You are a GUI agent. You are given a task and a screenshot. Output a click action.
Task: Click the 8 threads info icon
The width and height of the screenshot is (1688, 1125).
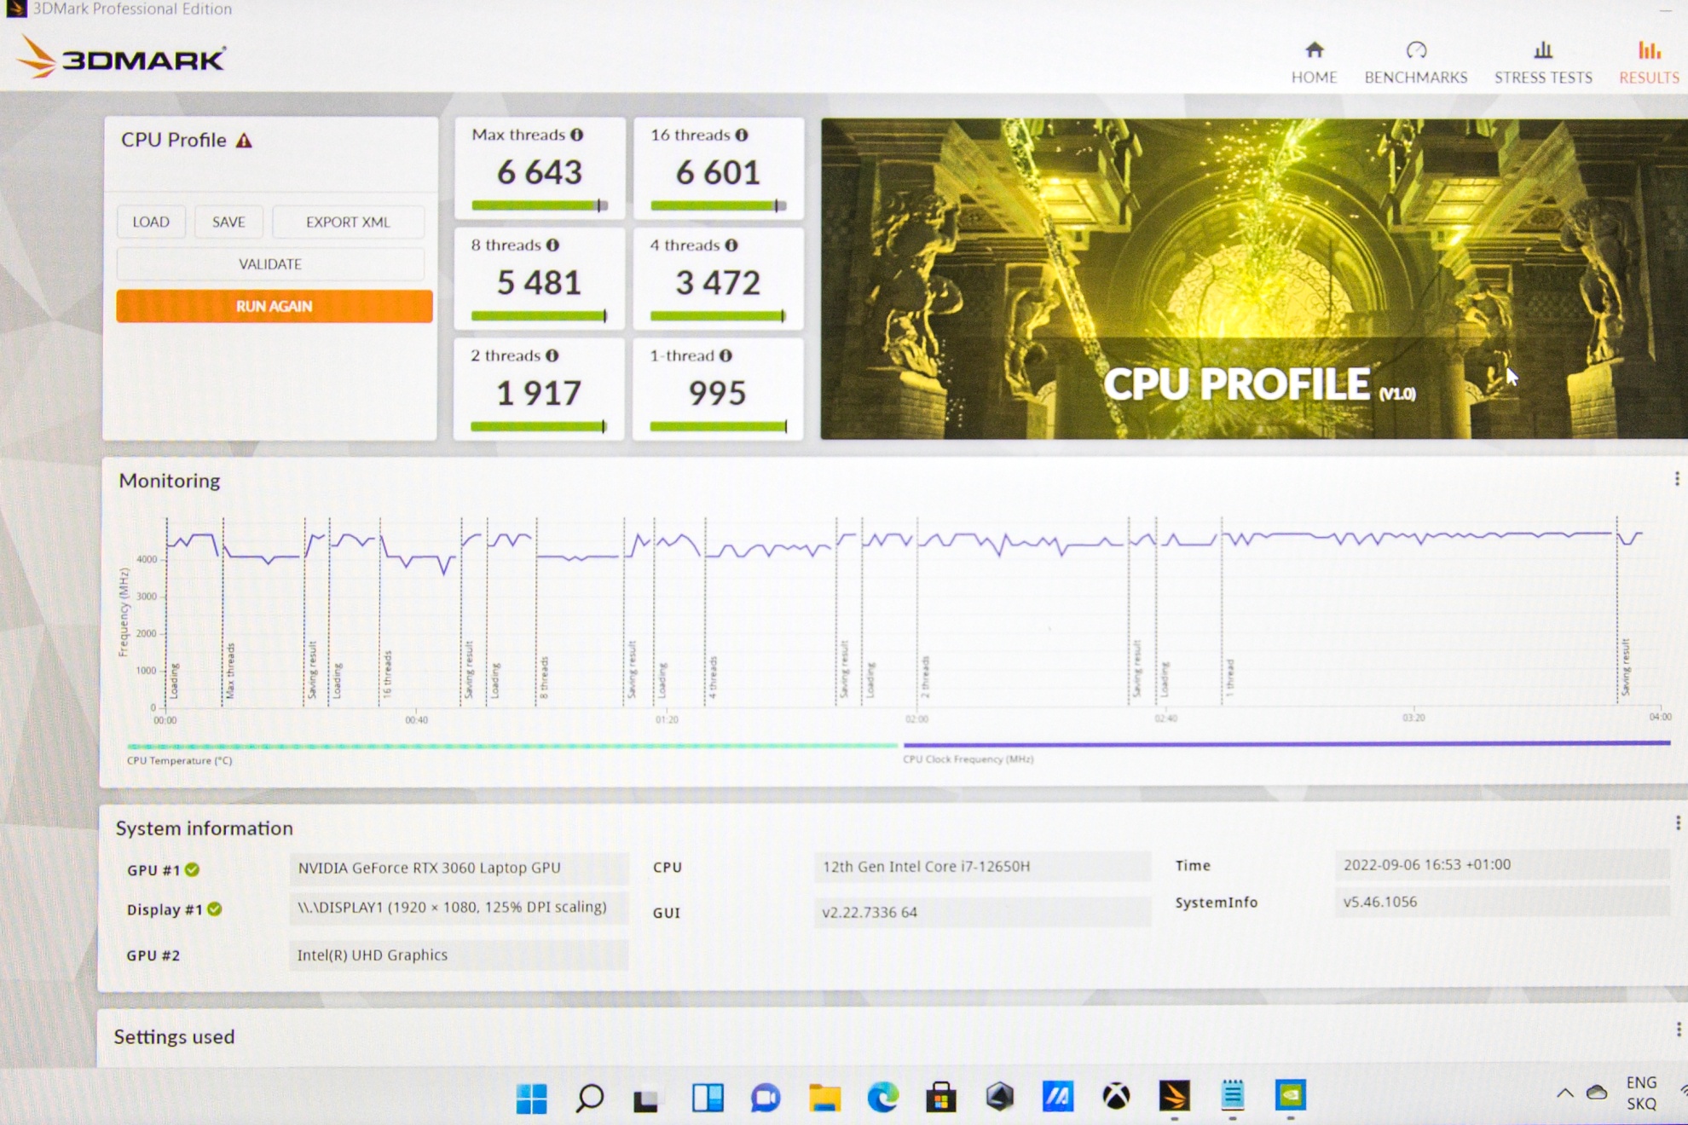[552, 245]
